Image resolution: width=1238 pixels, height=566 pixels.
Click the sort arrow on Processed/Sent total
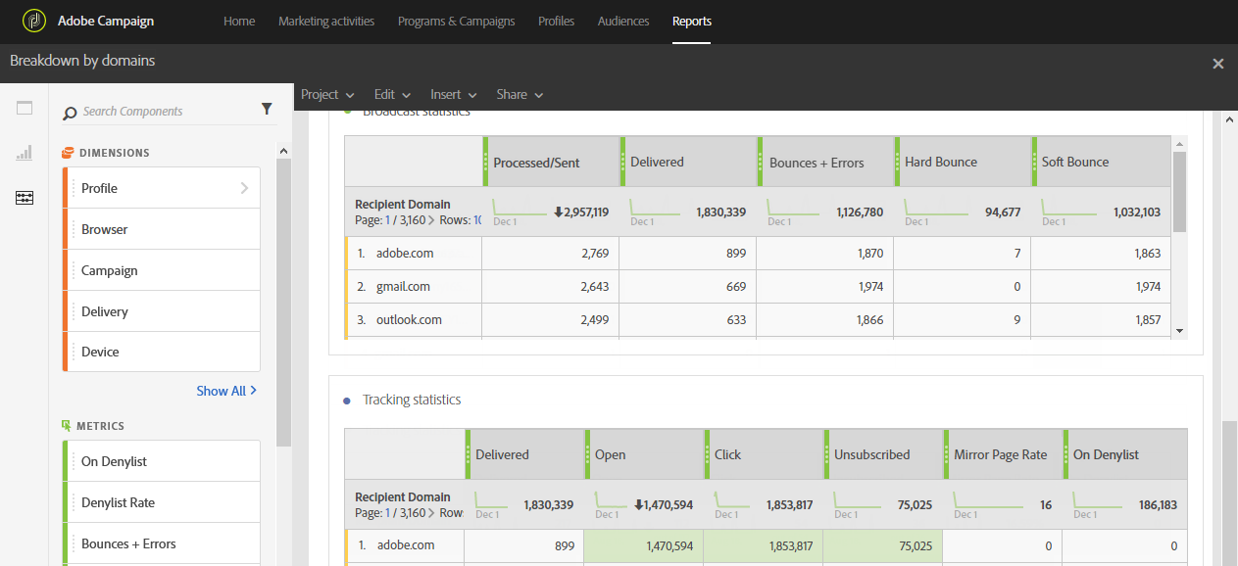pos(558,212)
